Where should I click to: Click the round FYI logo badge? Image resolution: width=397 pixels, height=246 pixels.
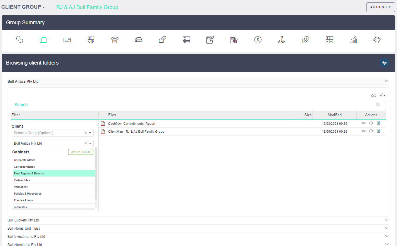pos(384,63)
